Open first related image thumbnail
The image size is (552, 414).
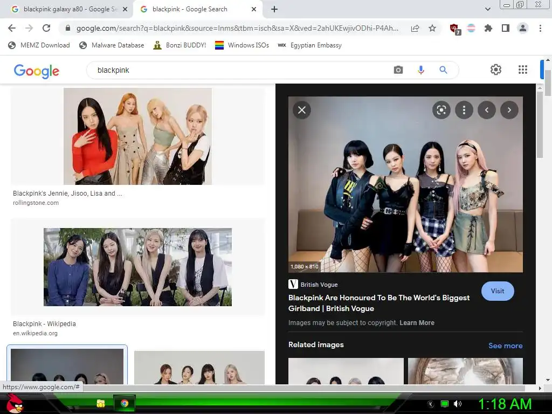pos(346,371)
